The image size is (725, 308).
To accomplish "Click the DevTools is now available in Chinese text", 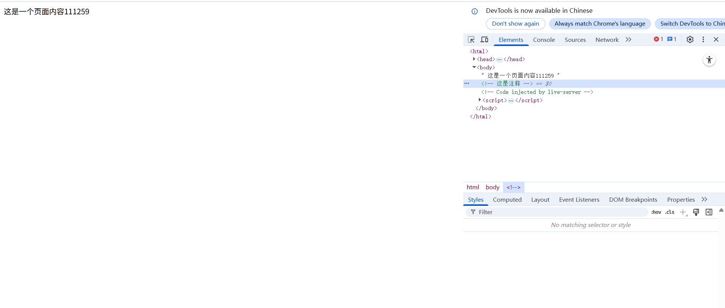I will click(539, 11).
